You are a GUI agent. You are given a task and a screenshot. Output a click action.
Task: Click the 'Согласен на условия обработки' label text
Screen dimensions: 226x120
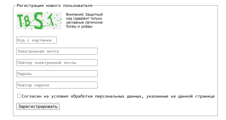(x=57, y=96)
